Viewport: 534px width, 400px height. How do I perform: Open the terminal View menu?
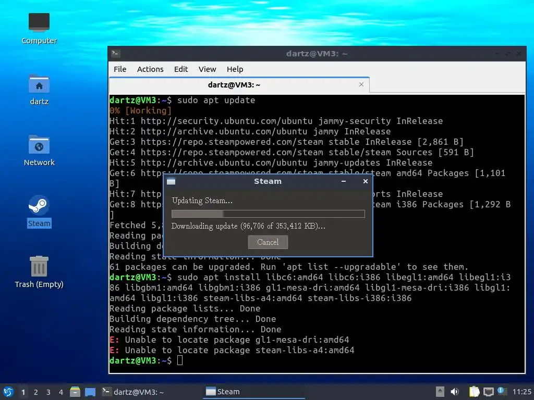208,69
